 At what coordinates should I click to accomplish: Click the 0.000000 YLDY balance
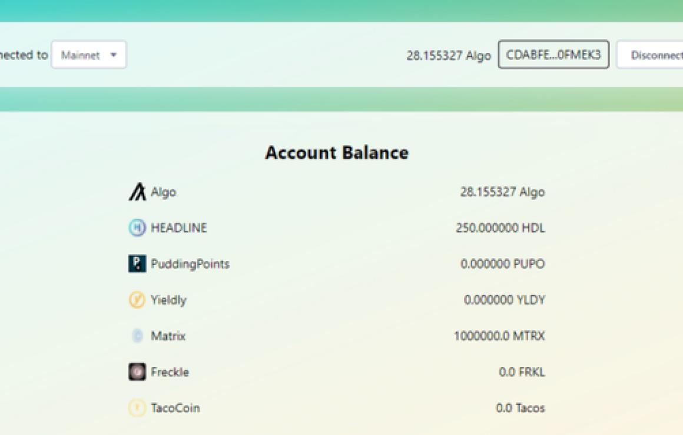505,300
